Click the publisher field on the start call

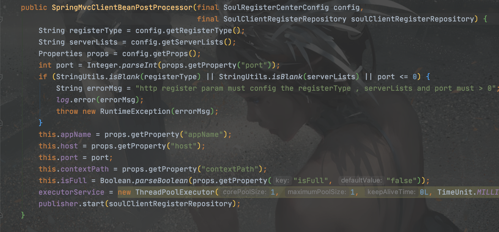58,204
